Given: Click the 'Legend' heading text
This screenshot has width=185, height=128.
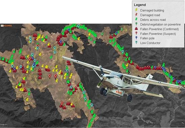Looking at the screenshot, I should [140, 5].
